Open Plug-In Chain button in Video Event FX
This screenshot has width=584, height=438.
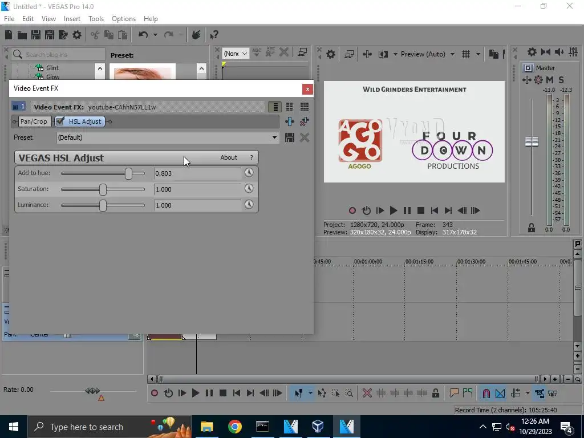click(x=289, y=121)
